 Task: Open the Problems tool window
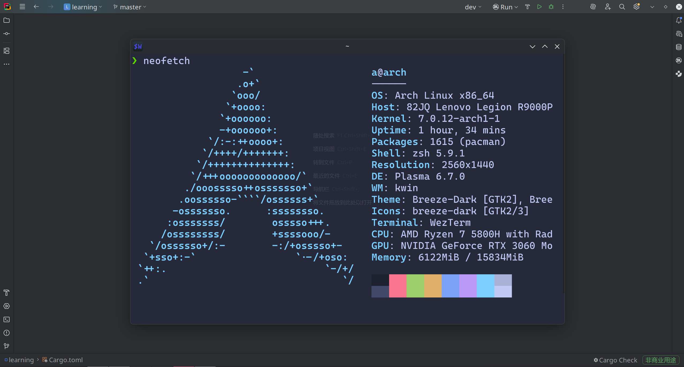click(x=7, y=333)
